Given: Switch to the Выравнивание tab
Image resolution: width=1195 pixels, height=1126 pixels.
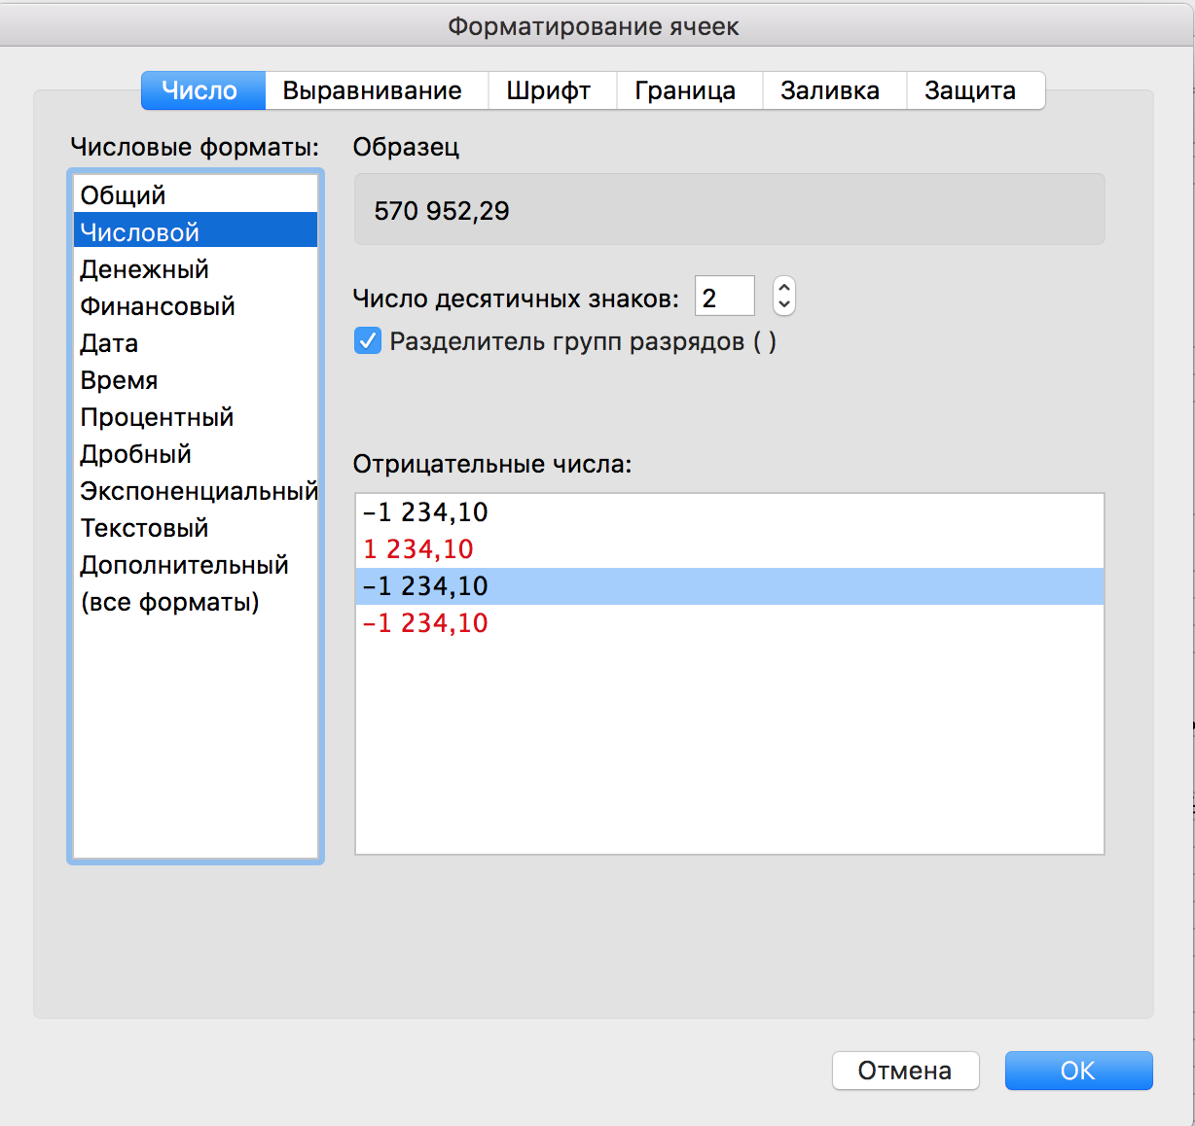Looking at the screenshot, I should (x=372, y=90).
